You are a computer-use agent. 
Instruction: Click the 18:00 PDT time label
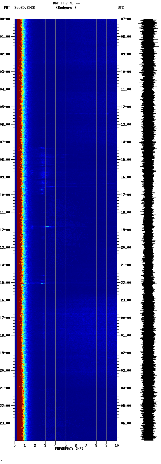(5, 335)
